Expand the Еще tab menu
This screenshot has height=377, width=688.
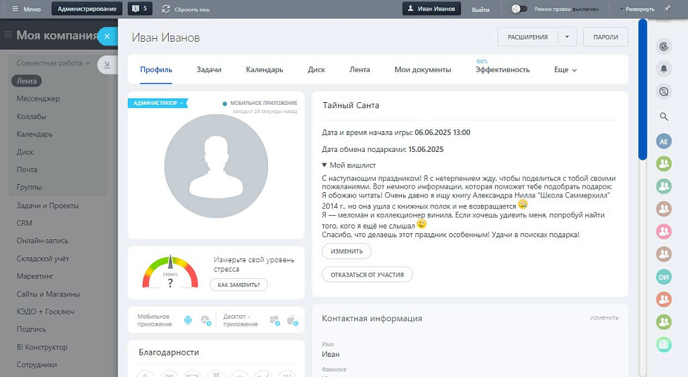click(566, 69)
